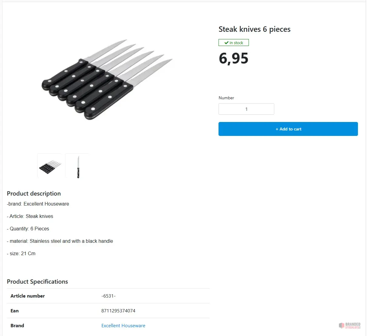Click the Number label above quantity
Viewport: 367px width, 336px height.
coord(226,98)
